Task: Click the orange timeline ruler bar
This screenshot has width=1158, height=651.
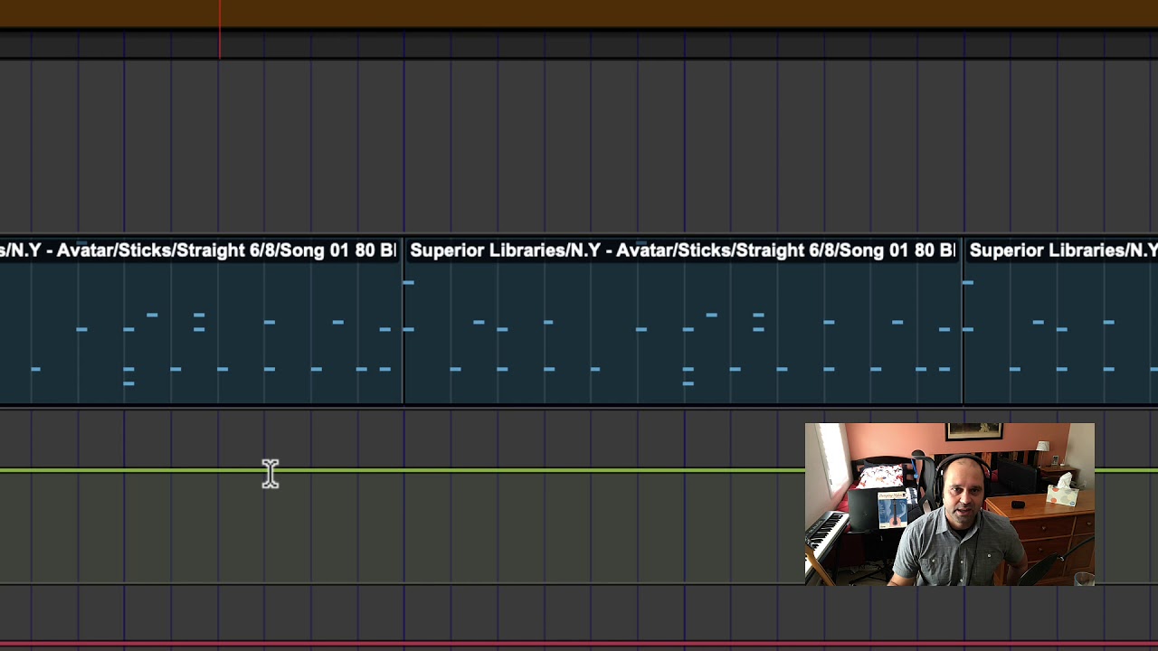Action: pos(579,14)
